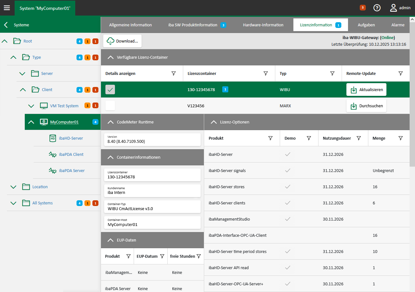Go back using the Systeme arrow

point(6,25)
